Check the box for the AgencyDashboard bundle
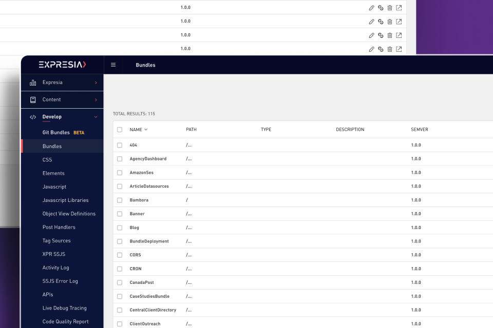 coord(120,159)
